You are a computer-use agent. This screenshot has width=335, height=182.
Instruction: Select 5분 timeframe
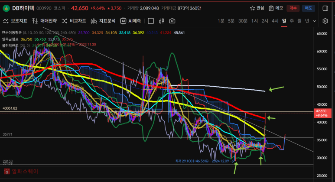tap(231, 21)
